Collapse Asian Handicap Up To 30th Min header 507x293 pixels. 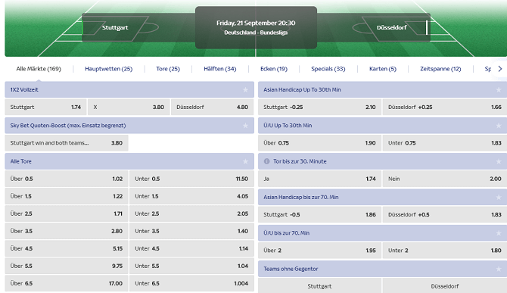point(382,89)
